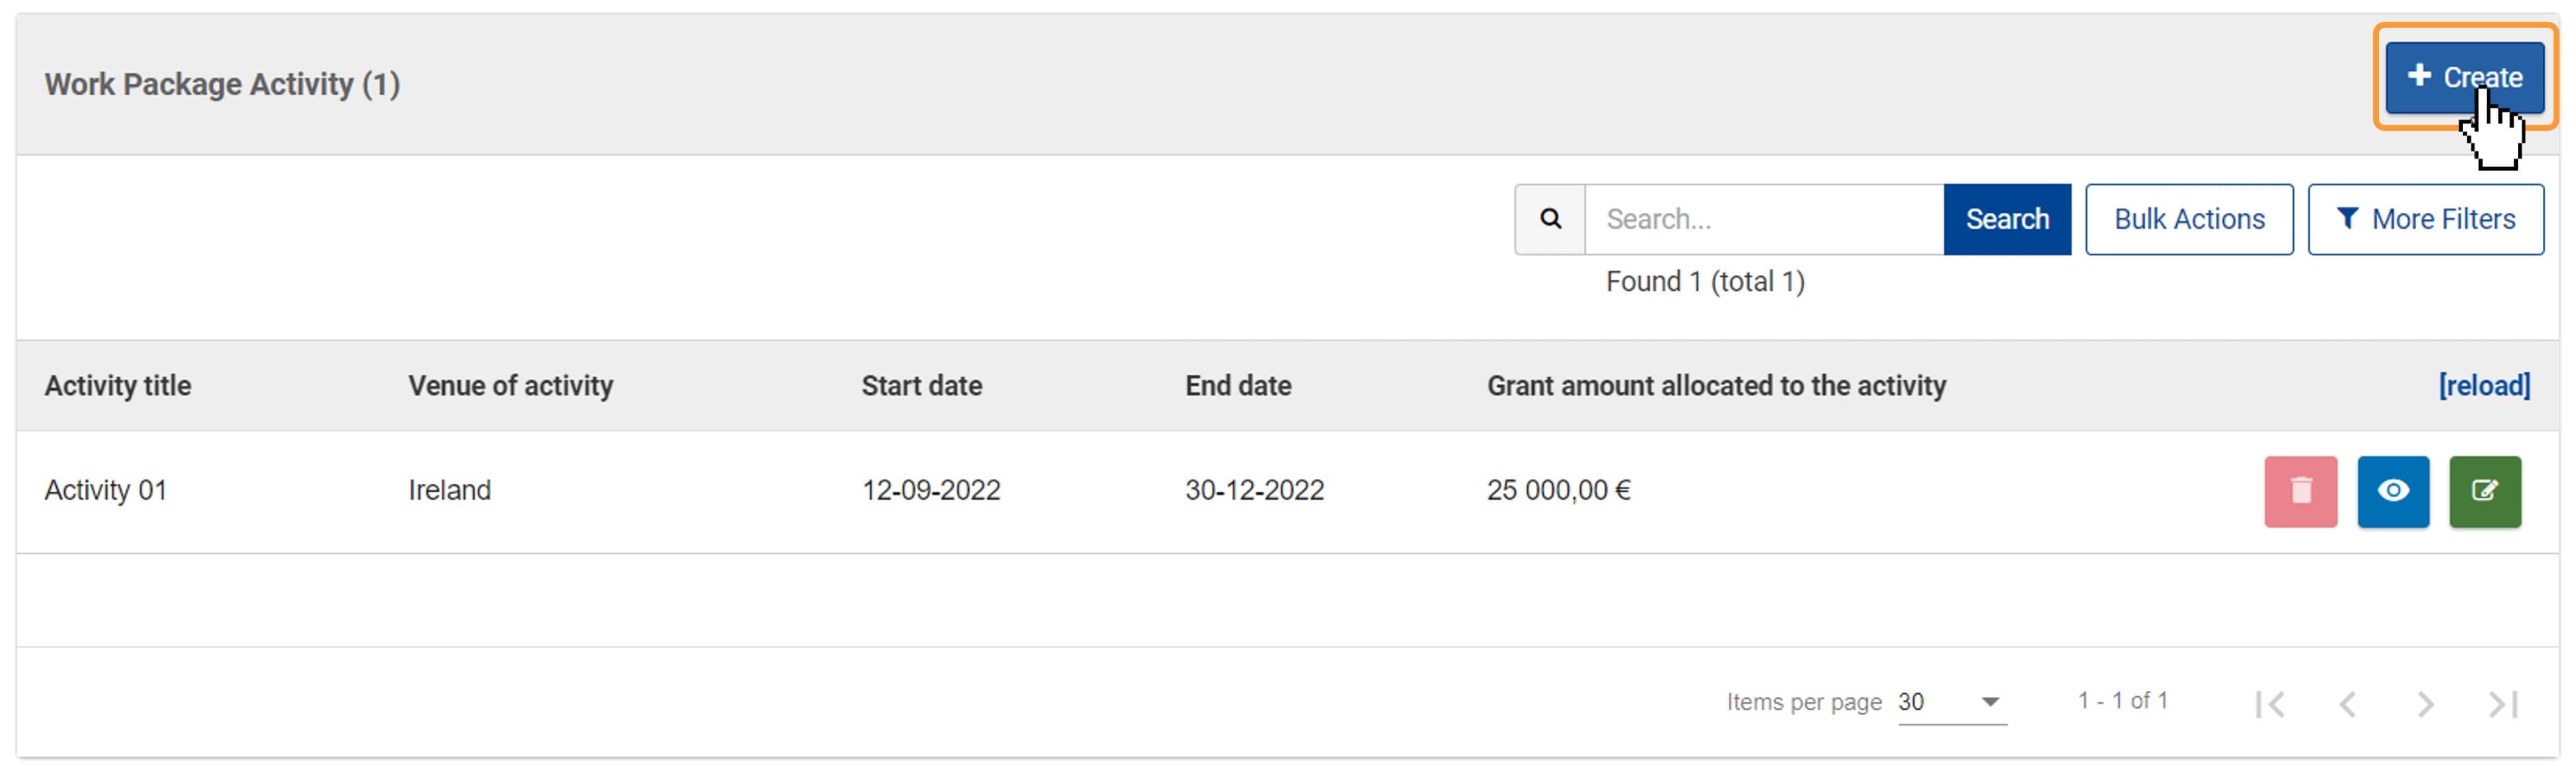This screenshot has height=766, width=2576.
Task: Open the Items per page dropdown
Action: pyautogui.click(x=1951, y=702)
